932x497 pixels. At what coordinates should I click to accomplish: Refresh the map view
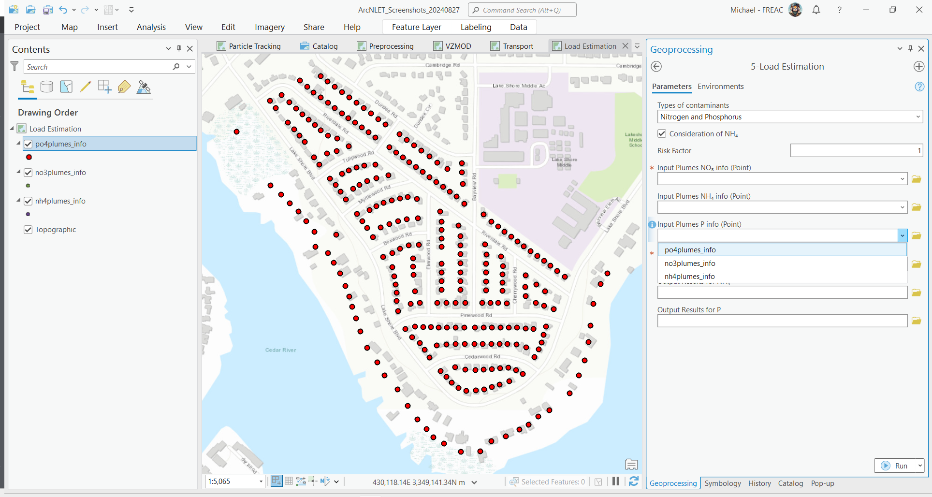pyautogui.click(x=634, y=481)
